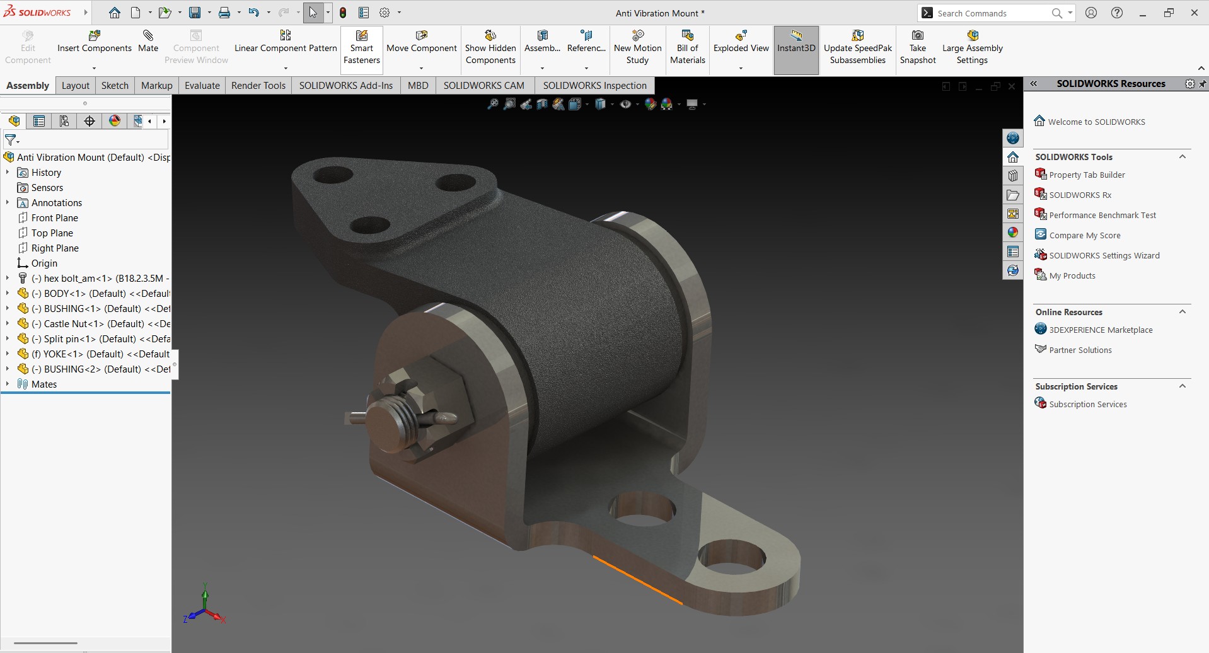
Task: Open the Property Tab Builder link
Action: [x=1087, y=175]
